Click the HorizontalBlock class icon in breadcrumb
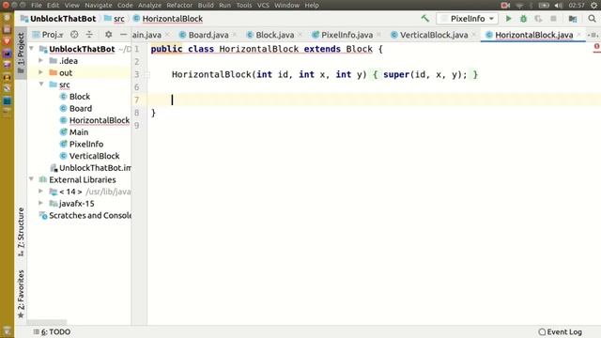Viewport: 601px width, 338px height. [136, 19]
